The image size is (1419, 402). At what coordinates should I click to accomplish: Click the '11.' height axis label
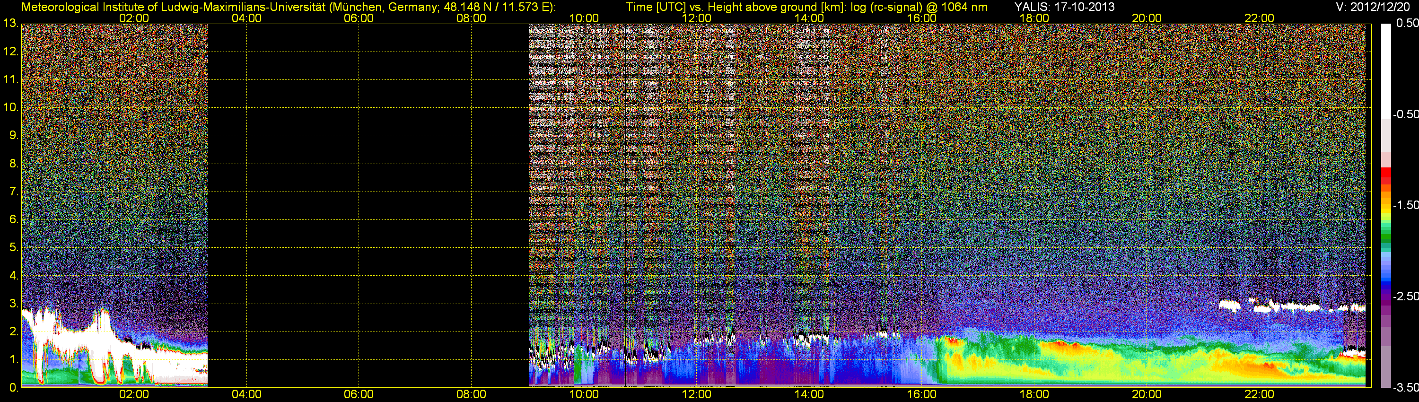coord(10,79)
